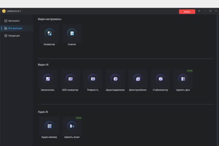Launch the Увеличитель AI upscaler
Image resolution: width=219 pixels, height=146 pixels.
click(47, 81)
